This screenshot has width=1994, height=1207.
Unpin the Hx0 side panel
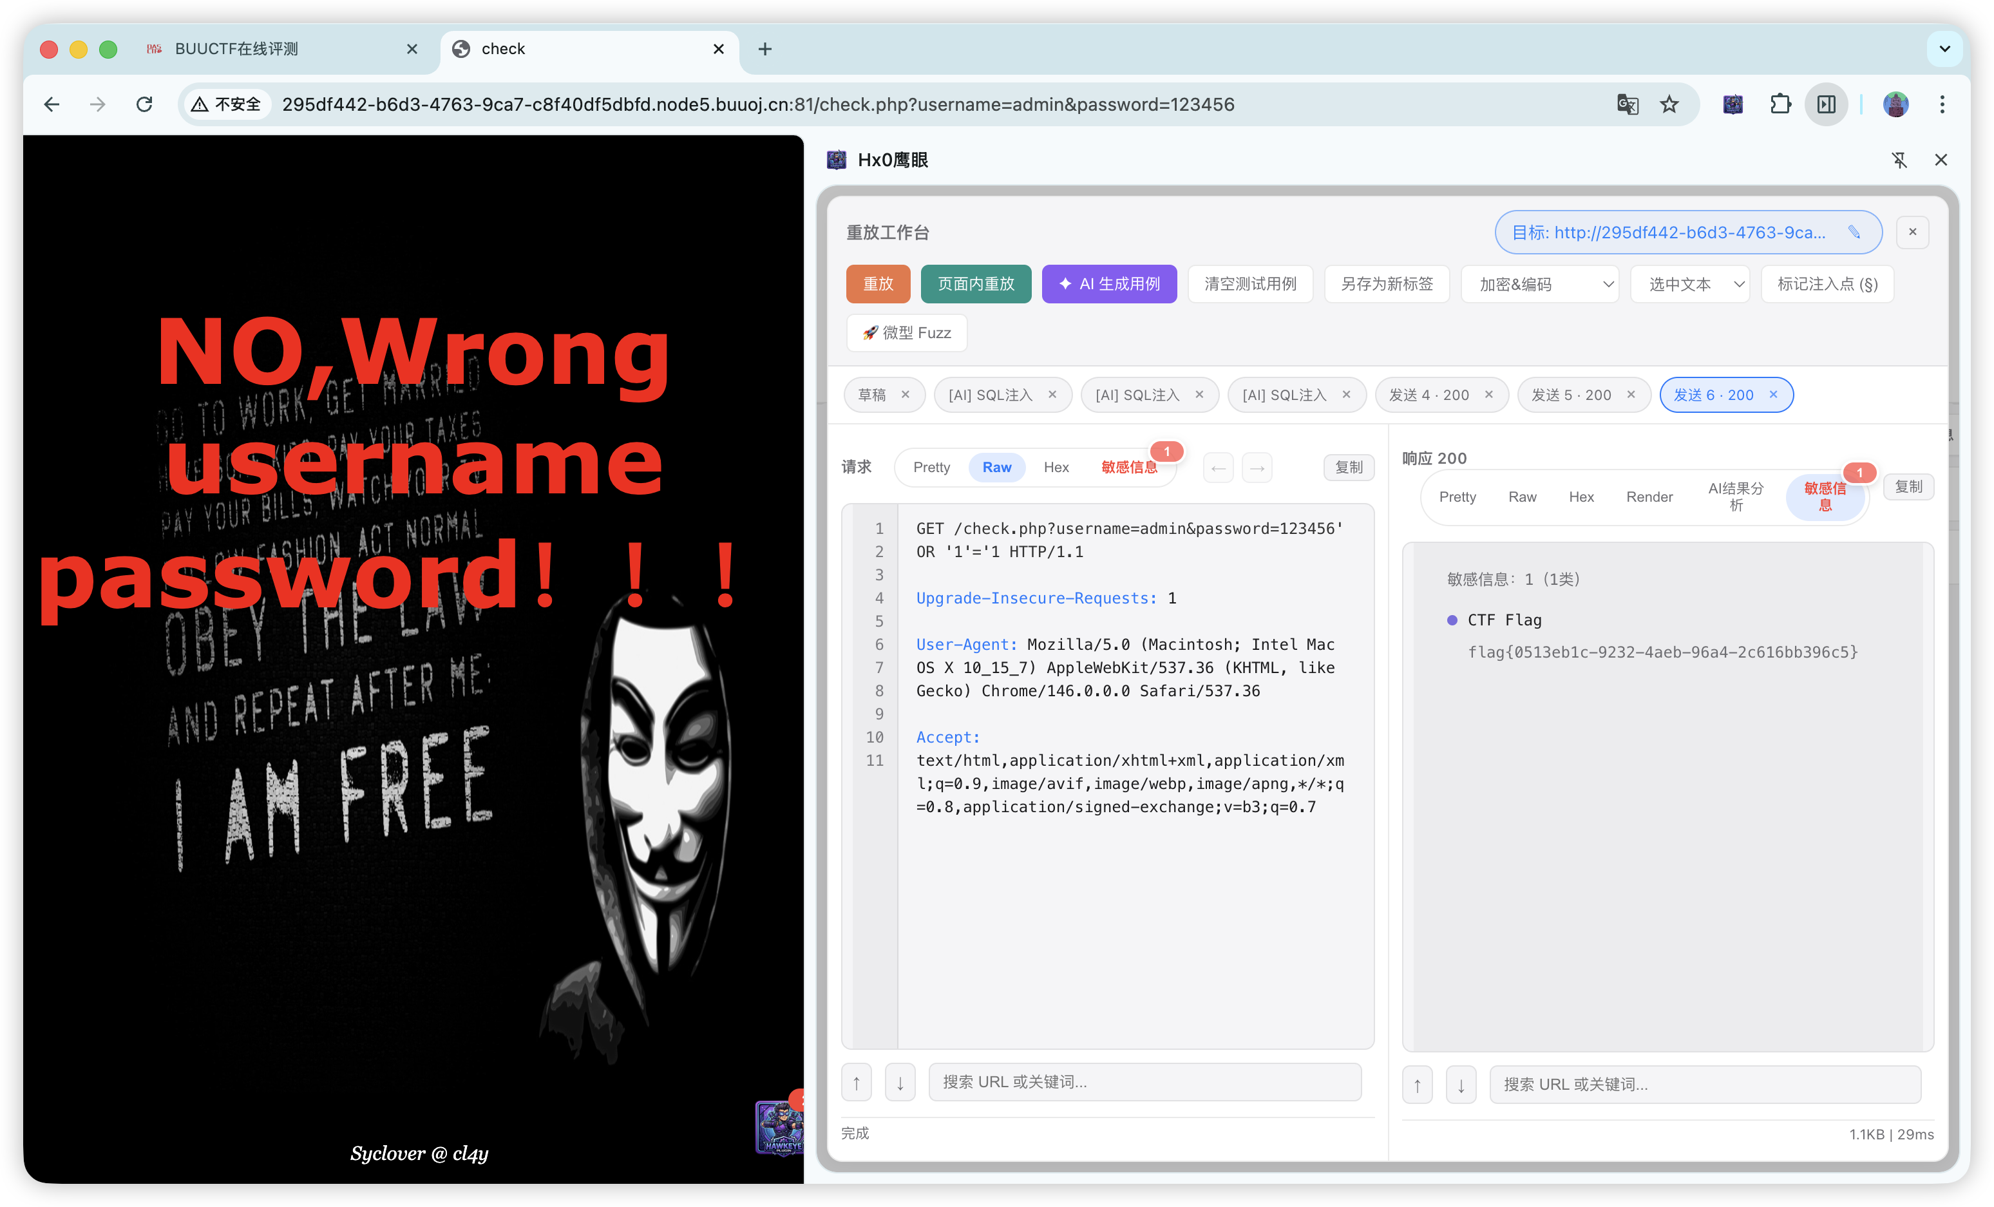point(1899,160)
